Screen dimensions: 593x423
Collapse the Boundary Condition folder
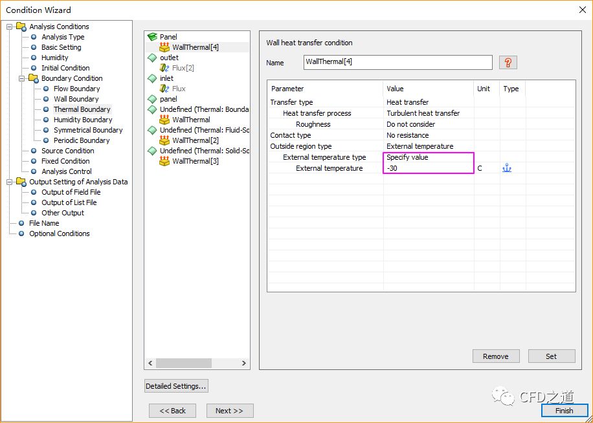[x=22, y=78]
